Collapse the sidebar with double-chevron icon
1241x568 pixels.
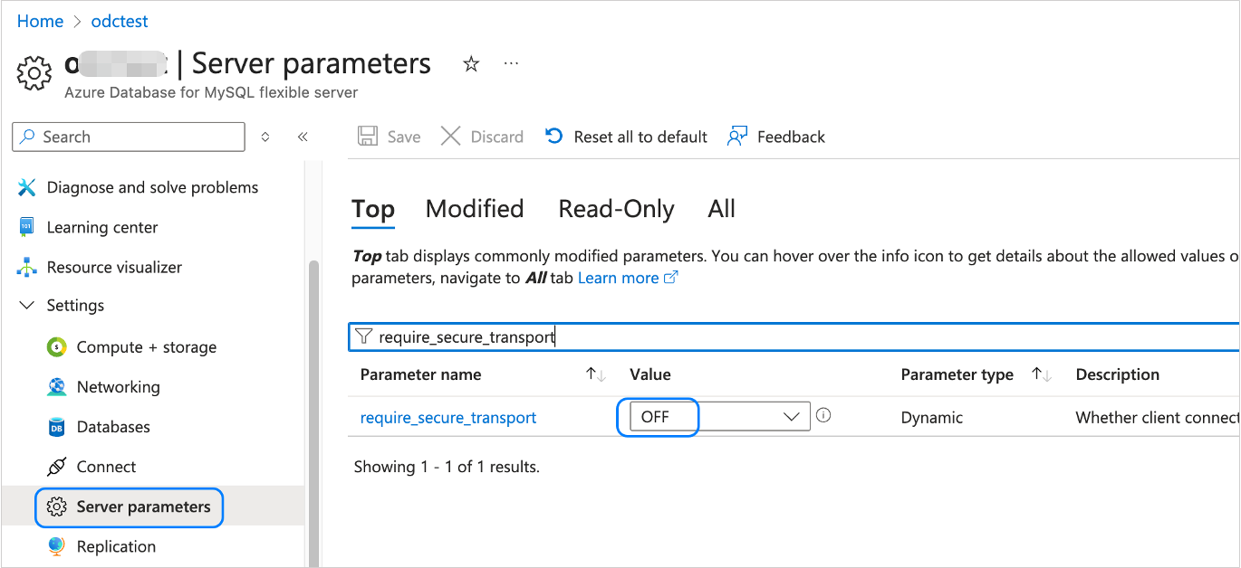coord(303,137)
